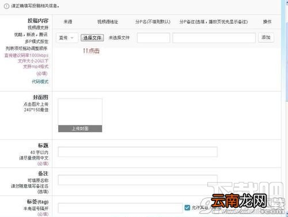Click the 40字以内 hint text
288x217 pixels.
39,153
